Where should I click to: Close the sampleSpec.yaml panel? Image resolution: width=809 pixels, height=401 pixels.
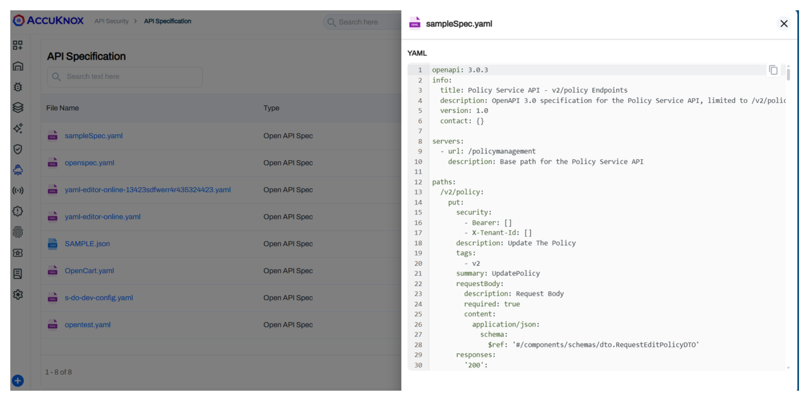coord(784,24)
